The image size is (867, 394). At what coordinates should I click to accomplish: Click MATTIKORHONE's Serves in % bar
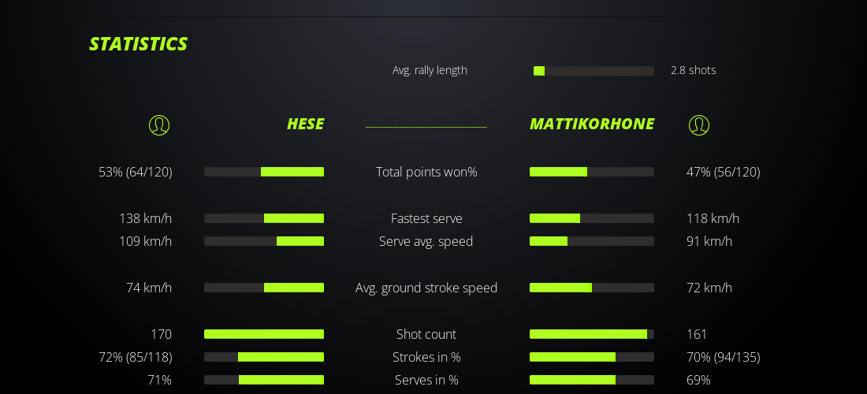click(x=592, y=380)
